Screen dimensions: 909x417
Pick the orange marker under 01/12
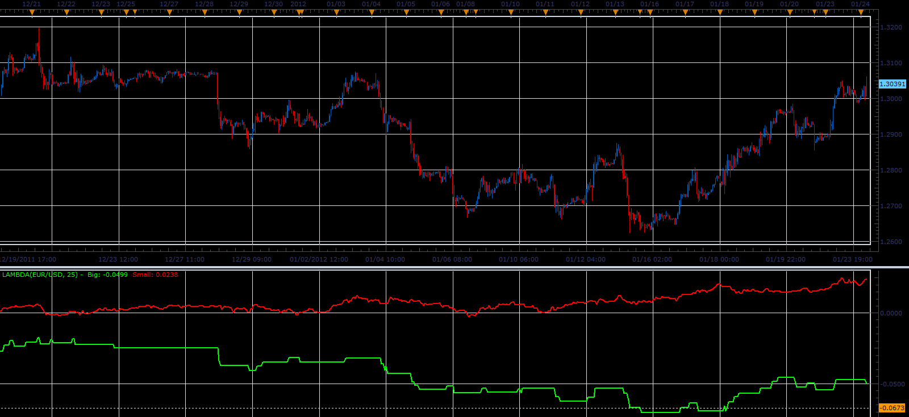click(581, 12)
